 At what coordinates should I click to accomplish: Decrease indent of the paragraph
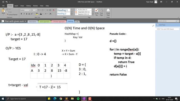pos(47,10)
